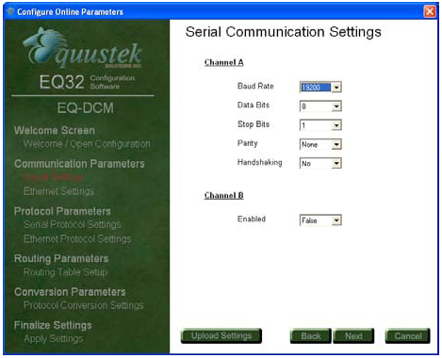This screenshot has width=442, height=358.
Task: Click the Back button
Action: [x=311, y=336]
